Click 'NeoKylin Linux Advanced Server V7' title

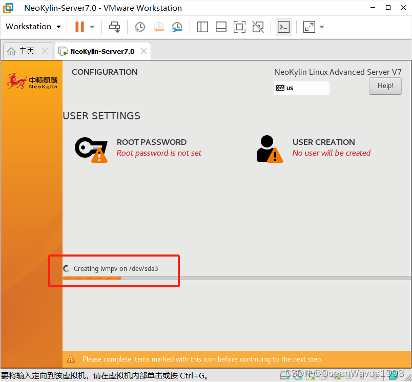click(x=338, y=72)
